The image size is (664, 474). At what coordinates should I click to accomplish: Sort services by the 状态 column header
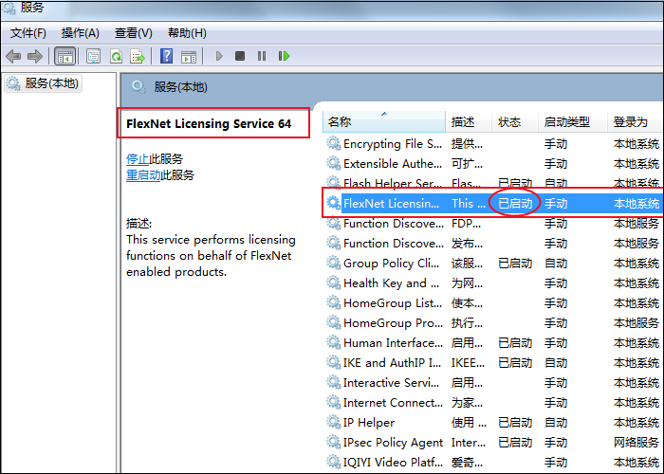509,122
